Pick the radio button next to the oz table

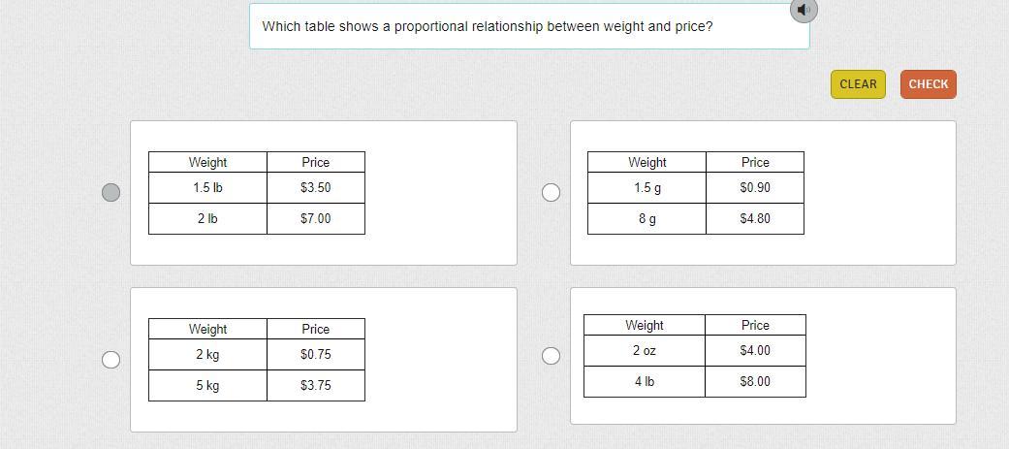[551, 356]
